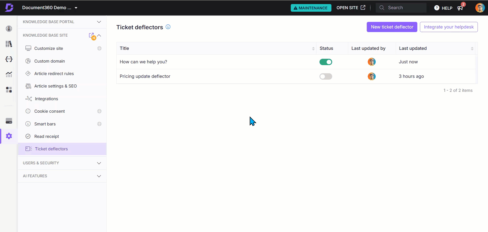488x232 pixels.
Task: Open the announcements megaphone icon with the 2 badge
Action: pos(461,7)
